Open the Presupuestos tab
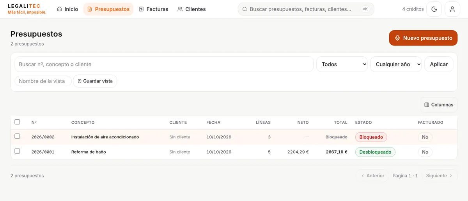 pos(108,9)
